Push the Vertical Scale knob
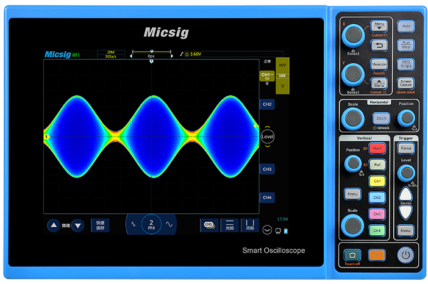The height and width of the screenshot is (284, 428). (x=352, y=225)
